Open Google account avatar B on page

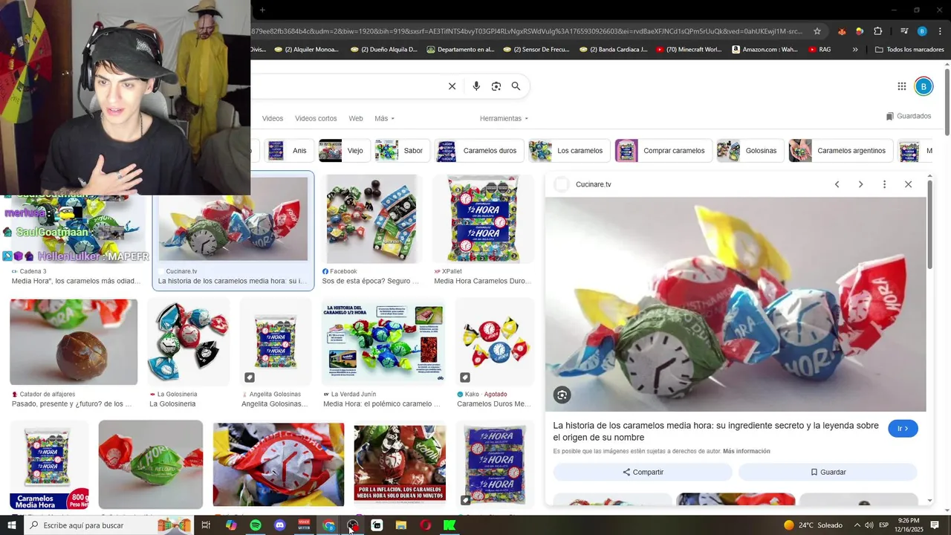tap(924, 86)
